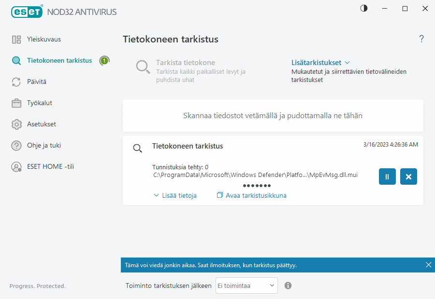Viewport: 435px width, 299px height.
Task: Click the green scan count badge
Action: tap(104, 61)
